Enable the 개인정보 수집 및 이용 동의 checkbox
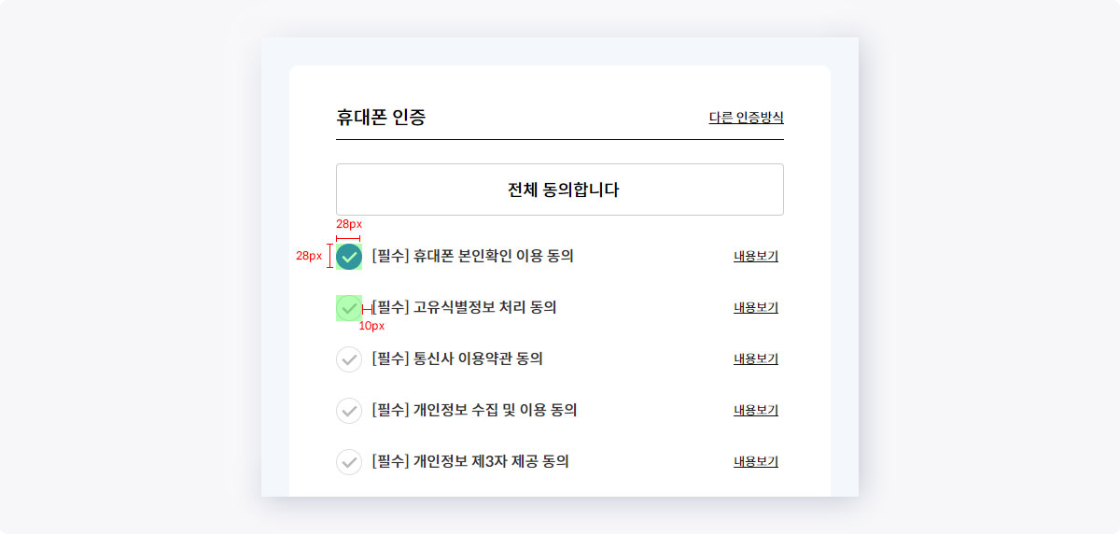 (349, 411)
